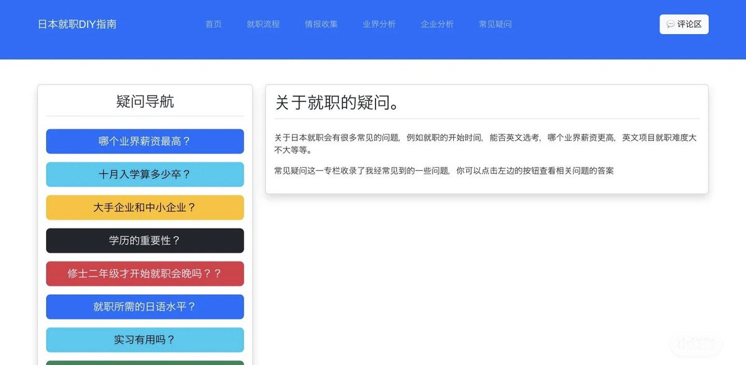This screenshot has height=365, width=746.
Task: Open the 情报收集 navigation link
Action: pos(321,24)
